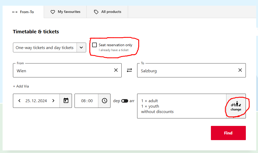This screenshot has height=153, width=258.
Task: Tick the Seat reservation only checkbox
Action: tap(94, 45)
